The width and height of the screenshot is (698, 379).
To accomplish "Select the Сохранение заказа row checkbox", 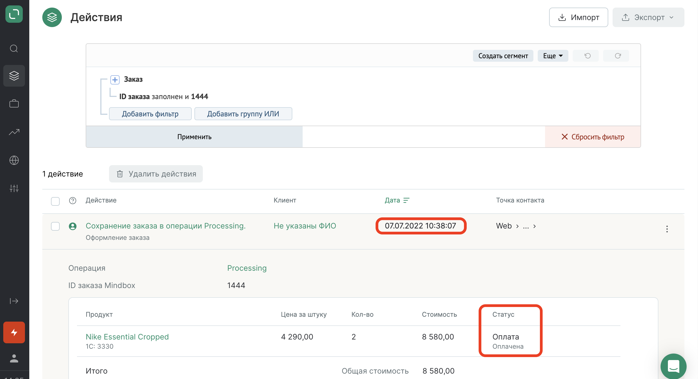I will click(x=55, y=226).
